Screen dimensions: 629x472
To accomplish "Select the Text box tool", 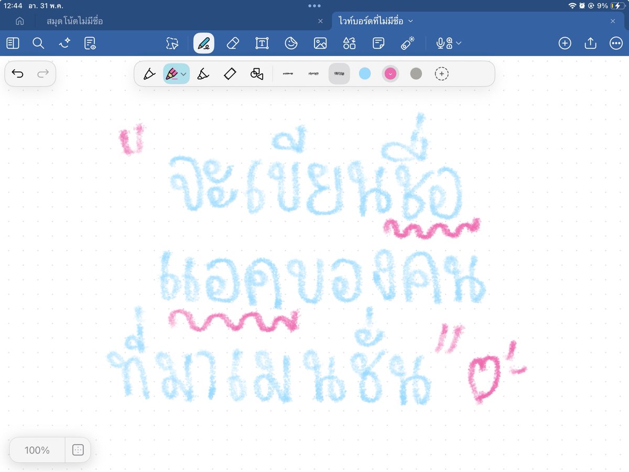I will pyautogui.click(x=262, y=43).
